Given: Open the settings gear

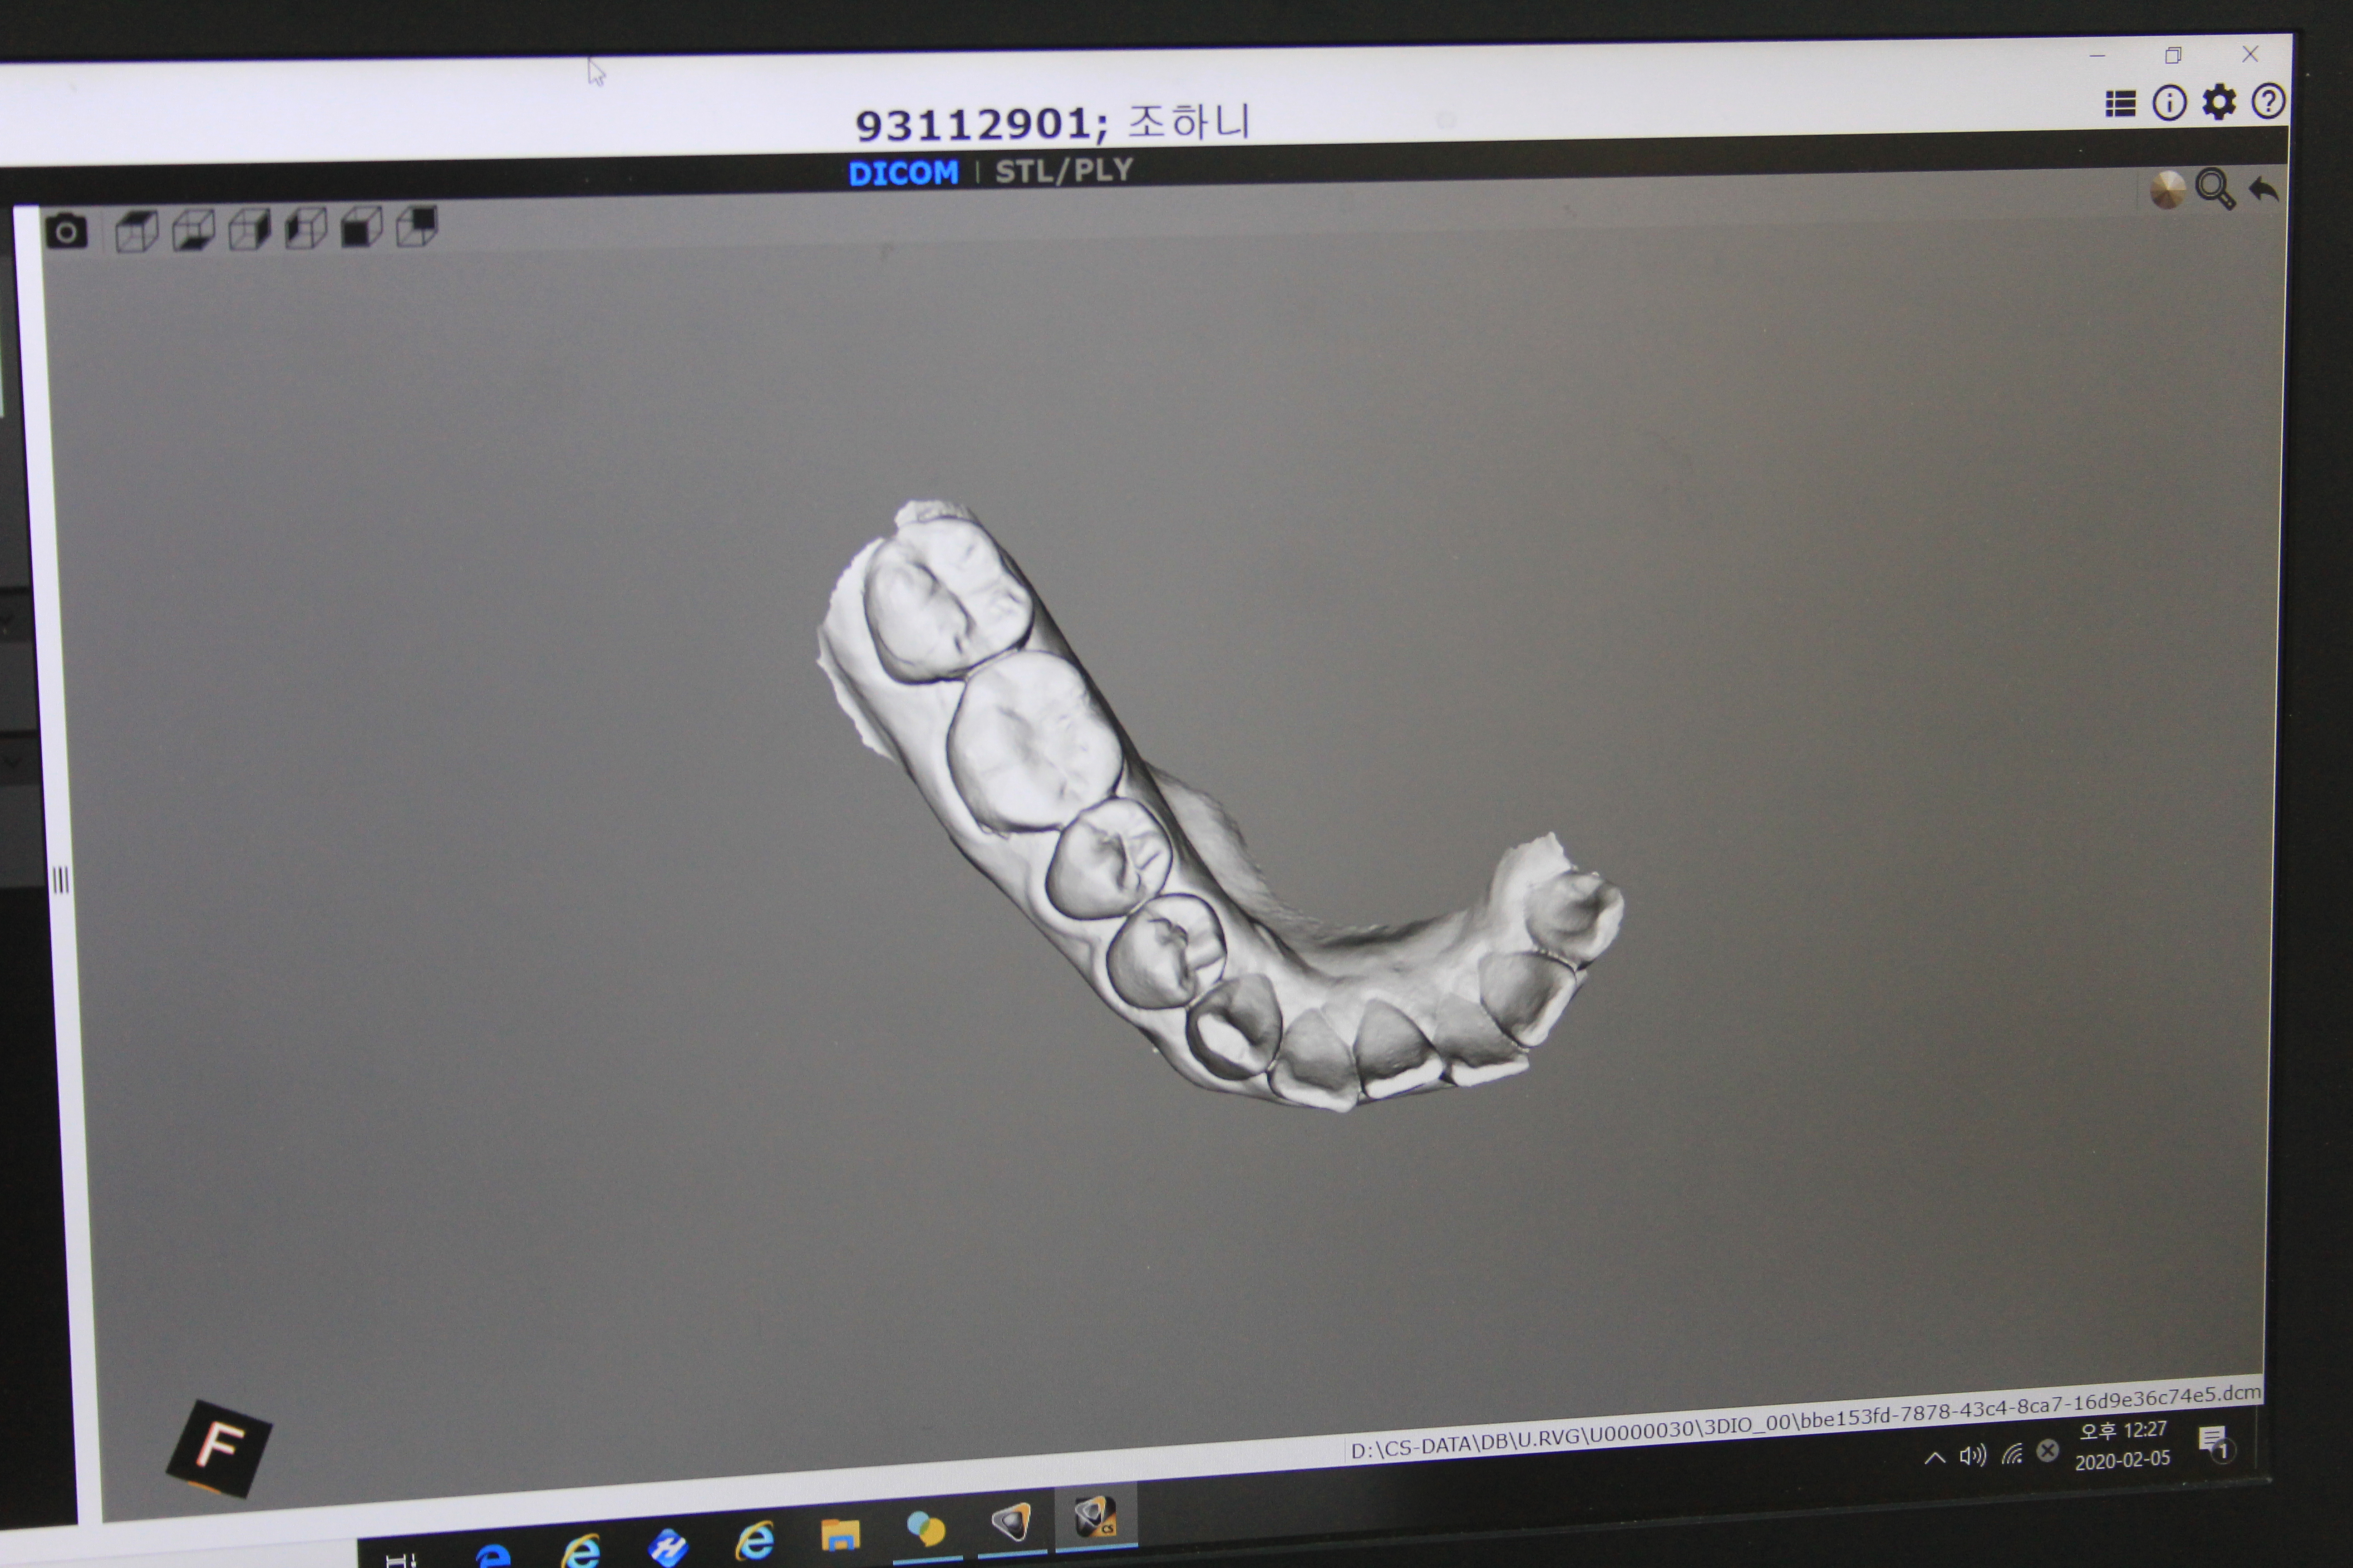Looking at the screenshot, I should point(2219,102).
